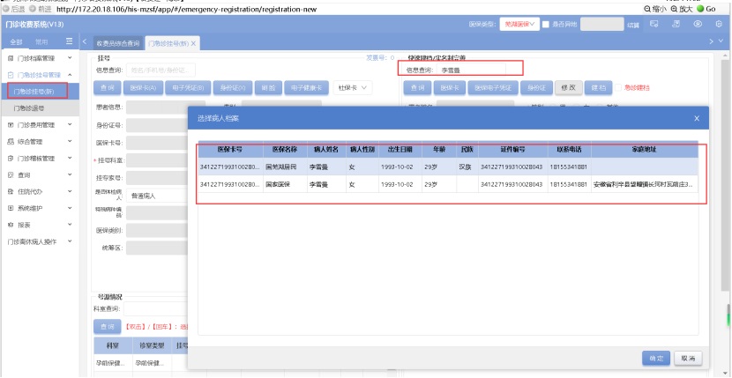This screenshot has height=378, width=732.
Task: Select the patient row with 国家医保
Action: [448, 184]
